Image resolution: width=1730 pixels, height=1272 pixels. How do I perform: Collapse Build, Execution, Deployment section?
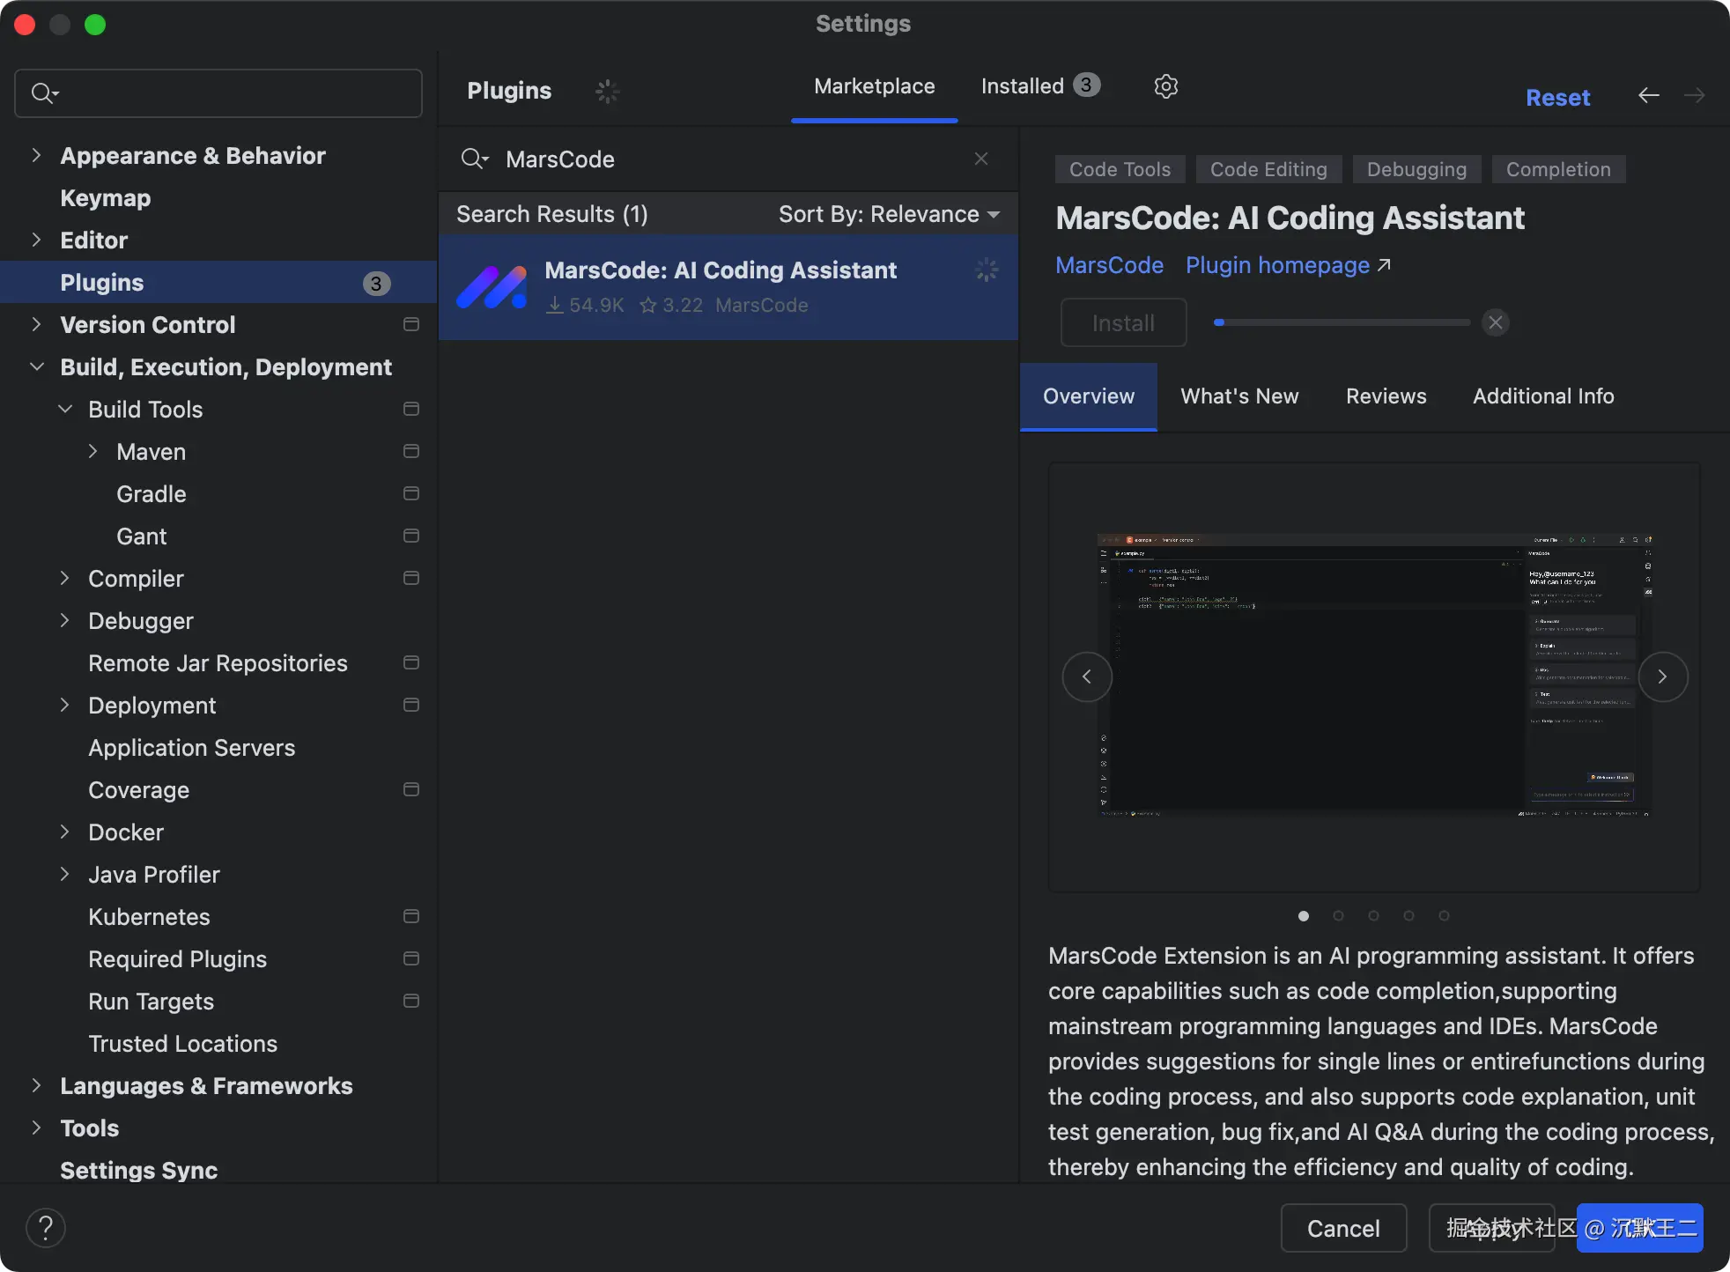click(36, 367)
